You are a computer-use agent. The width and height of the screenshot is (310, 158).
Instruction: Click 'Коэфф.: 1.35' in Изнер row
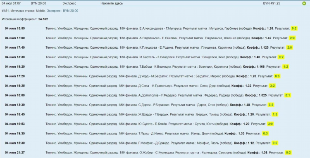(x=234, y=134)
